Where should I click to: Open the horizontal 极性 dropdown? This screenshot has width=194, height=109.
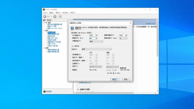coord(96,67)
